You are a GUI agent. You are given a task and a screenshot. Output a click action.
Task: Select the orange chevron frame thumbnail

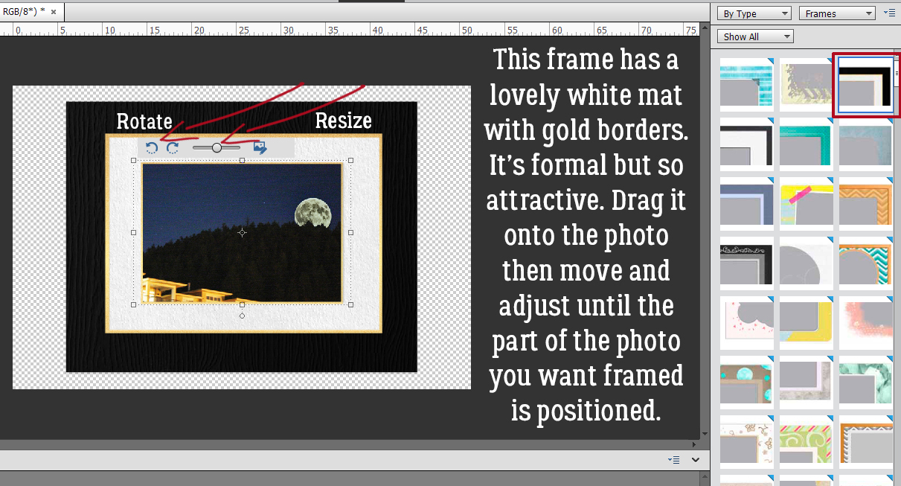(x=865, y=204)
